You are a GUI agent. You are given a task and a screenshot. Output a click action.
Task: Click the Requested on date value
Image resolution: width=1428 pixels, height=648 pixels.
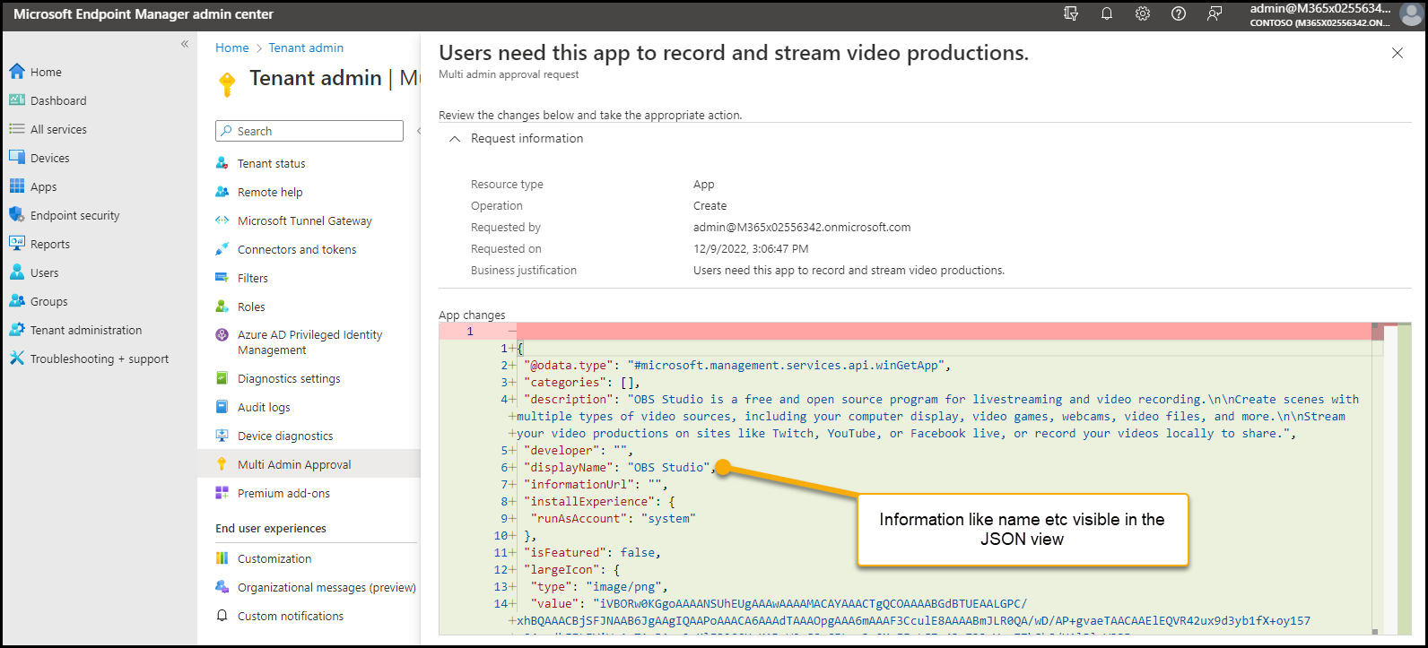click(751, 248)
